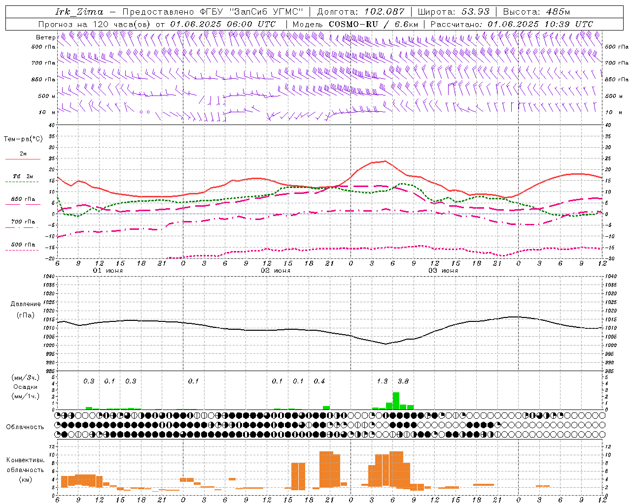
Task: Click the 'Конвективн.' convective cloud label
Action: coord(25,460)
